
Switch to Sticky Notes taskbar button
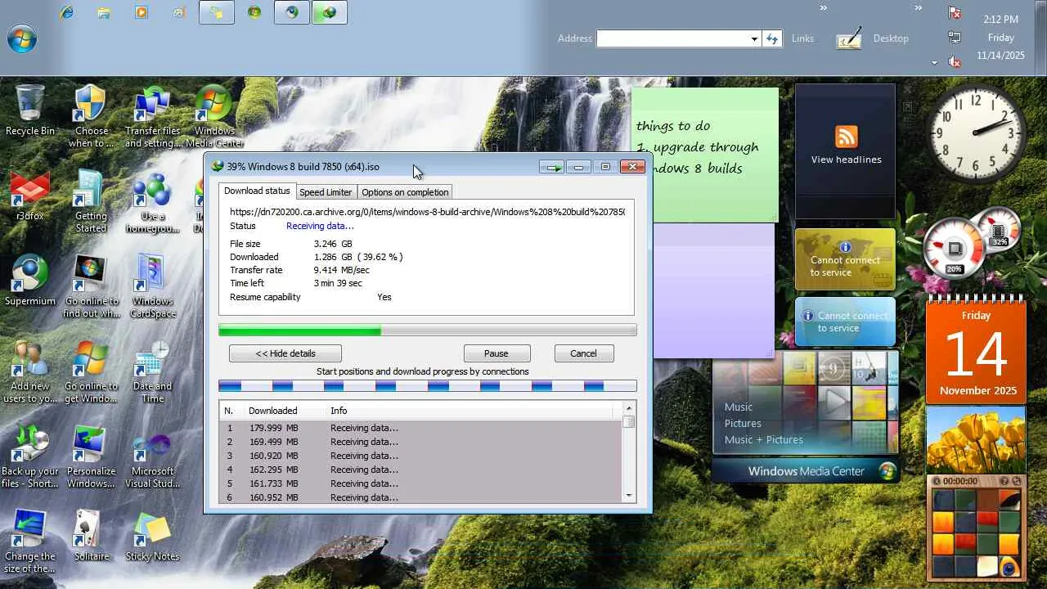point(217,12)
